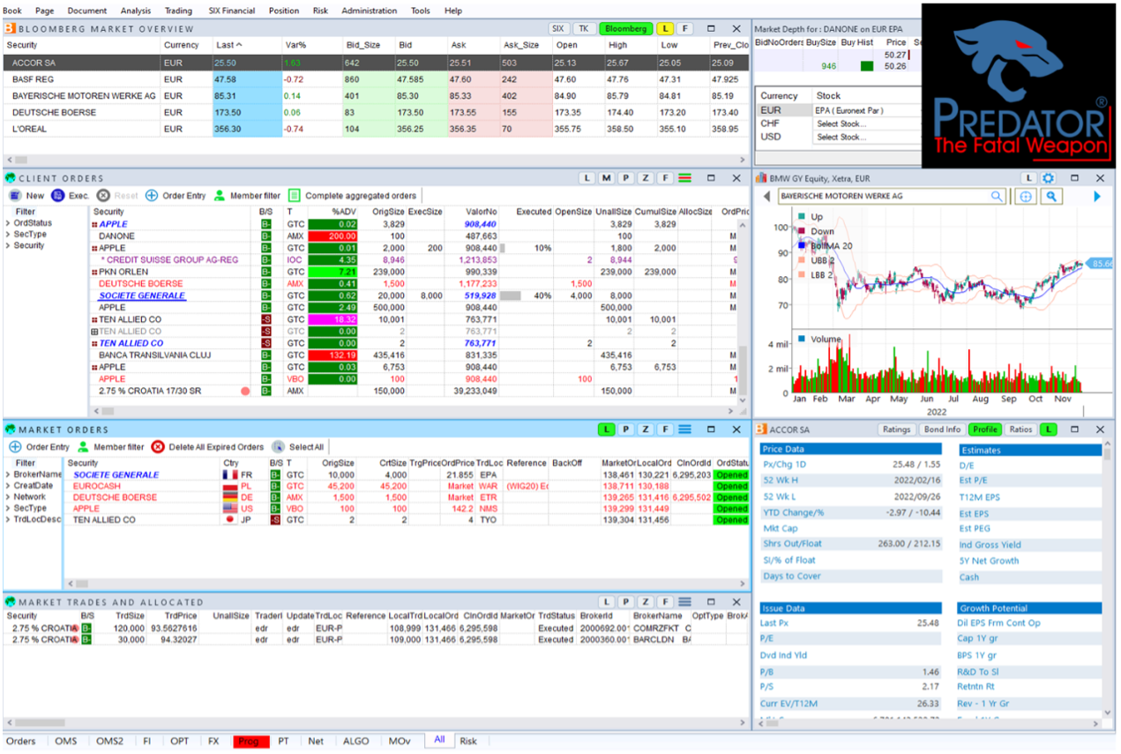1121x754 pixels.
Task: Toggle the F button in Bloomberg Market Overview header
Action: click(686, 28)
